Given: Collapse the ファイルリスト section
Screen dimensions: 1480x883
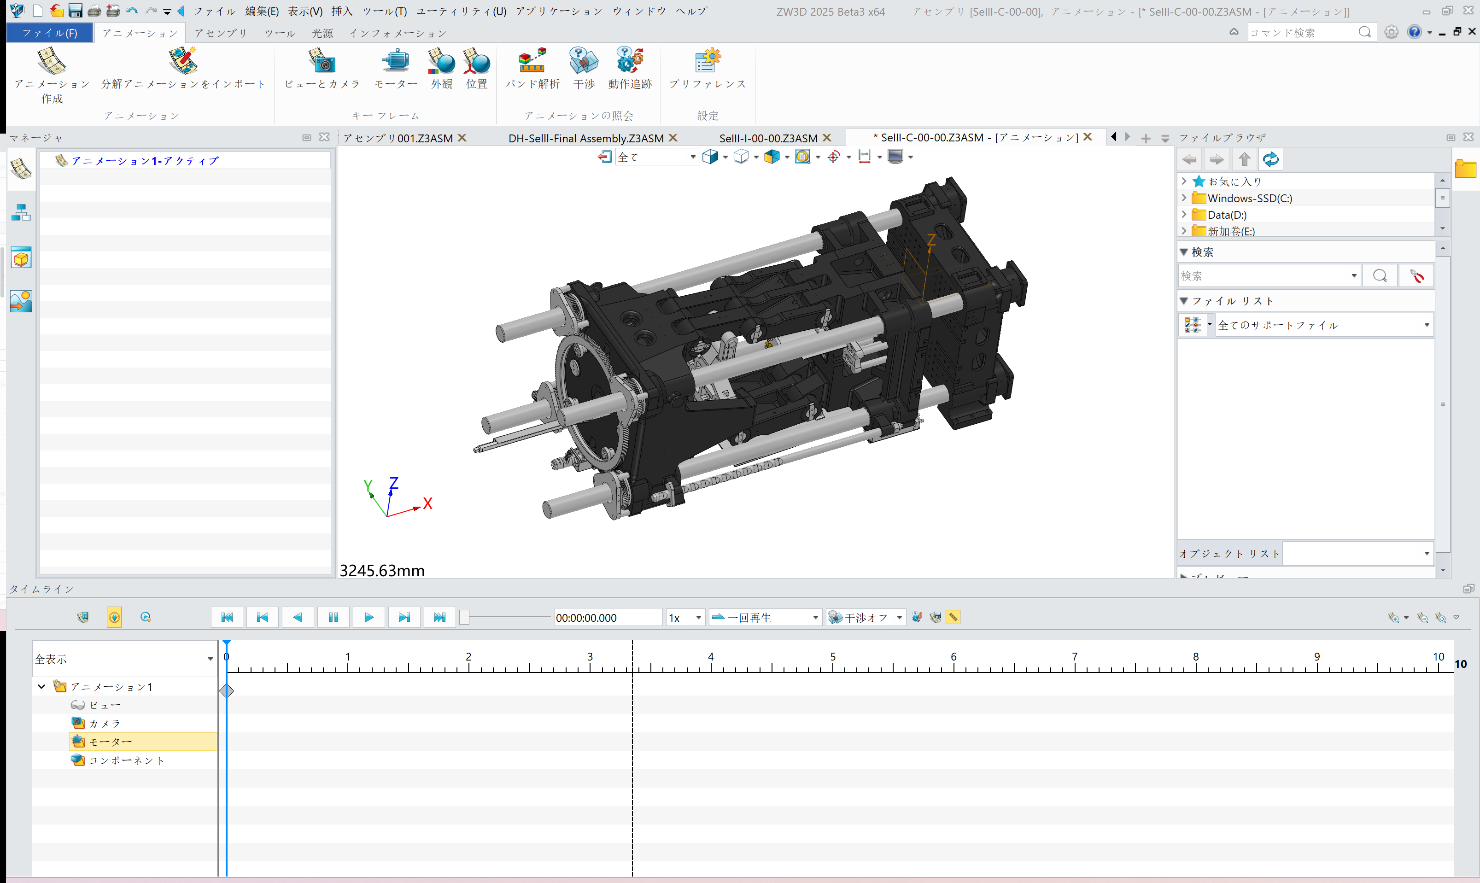Looking at the screenshot, I should [1184, 301].
